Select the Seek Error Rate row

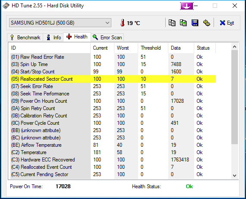113,86
